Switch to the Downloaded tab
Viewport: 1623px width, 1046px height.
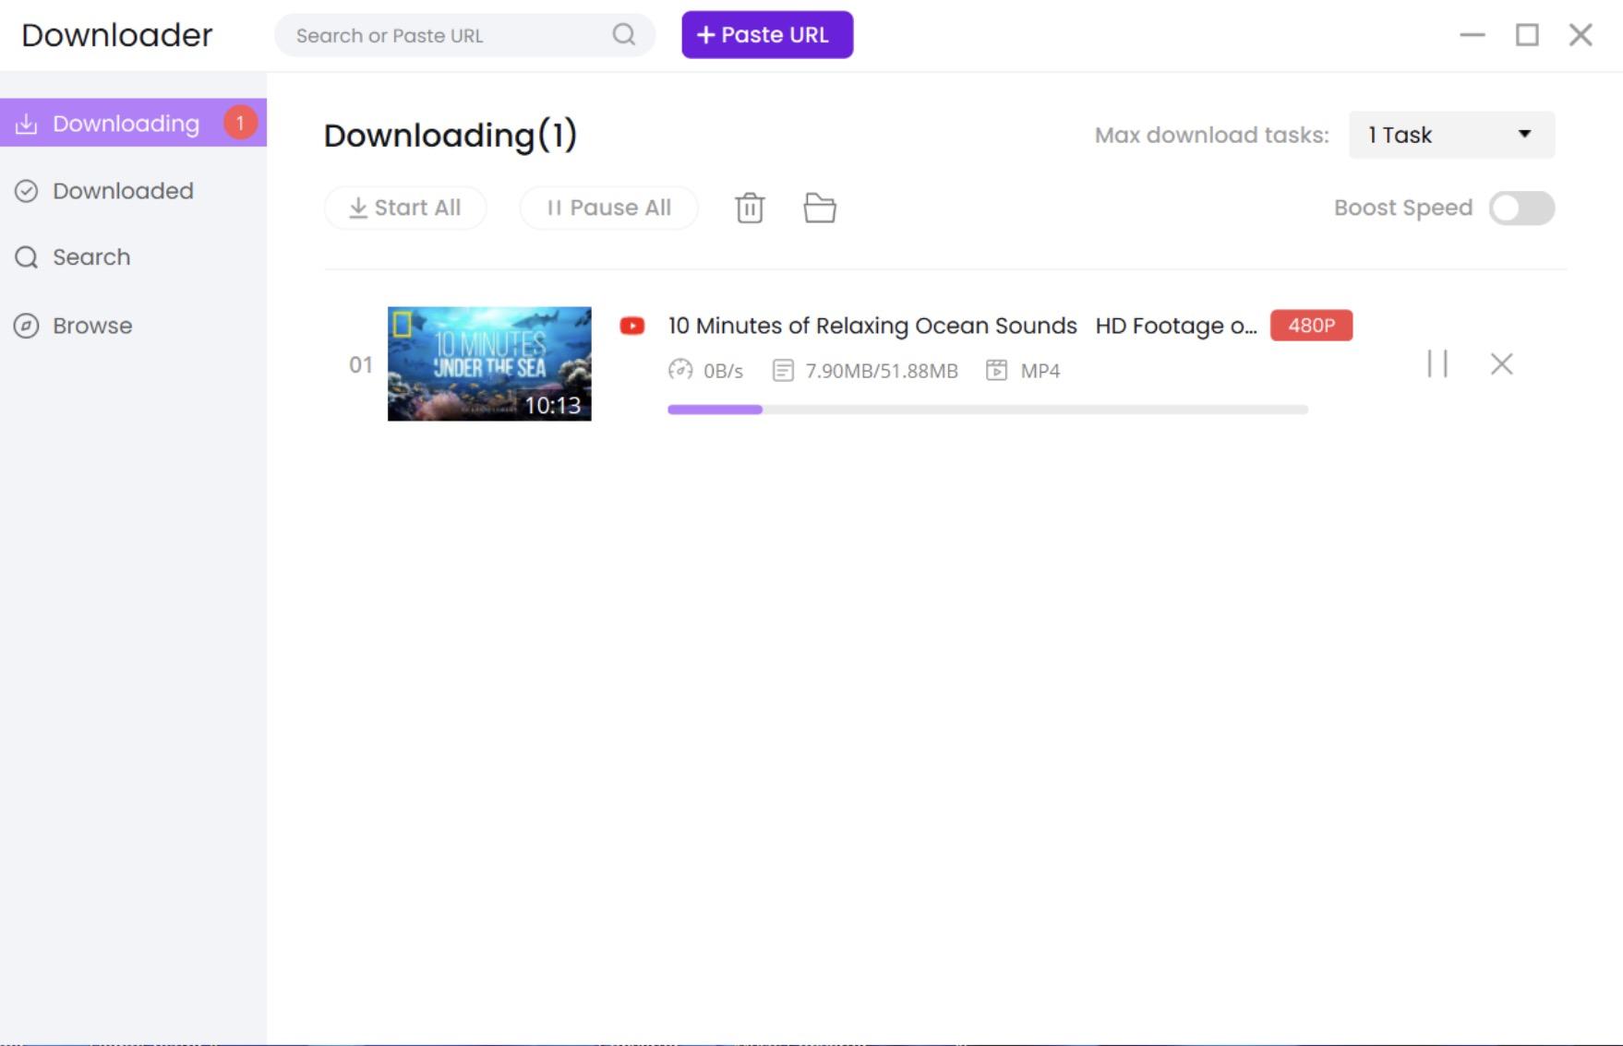(123, 191)
